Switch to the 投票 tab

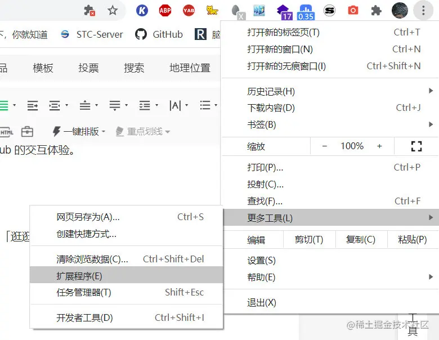[x=88, y=68]
